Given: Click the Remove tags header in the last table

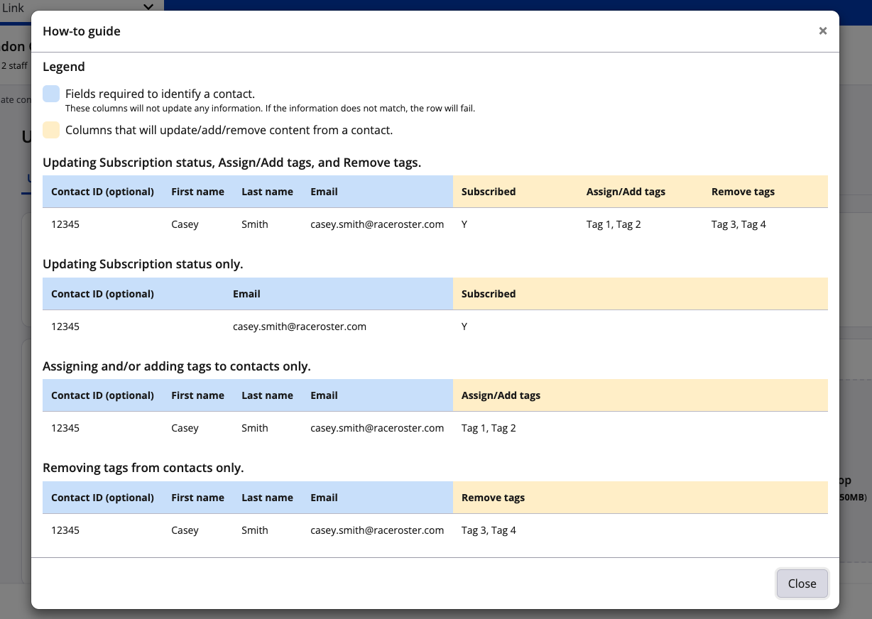Looking at the screenshot, I should click(x=493, y=498).
